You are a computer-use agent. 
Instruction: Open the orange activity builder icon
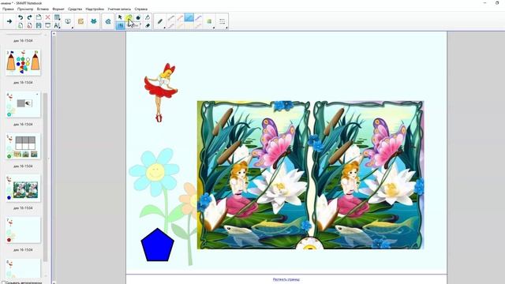point(80,21)
